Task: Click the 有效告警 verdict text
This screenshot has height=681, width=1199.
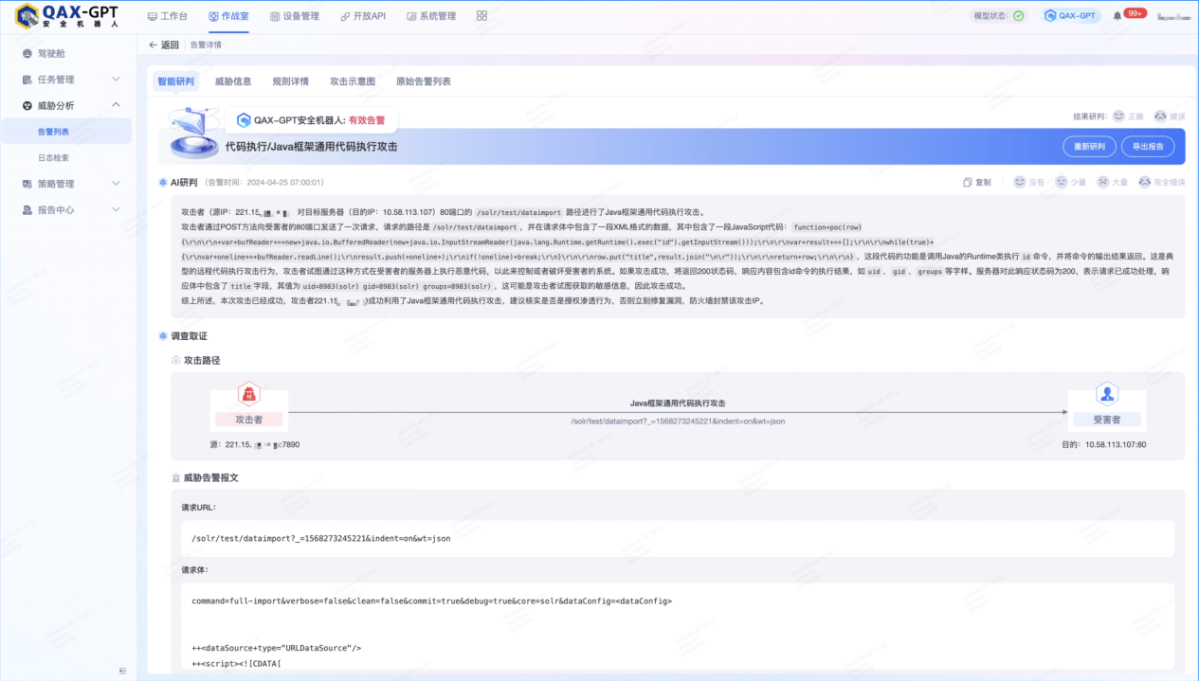Action: click(367, 120)
